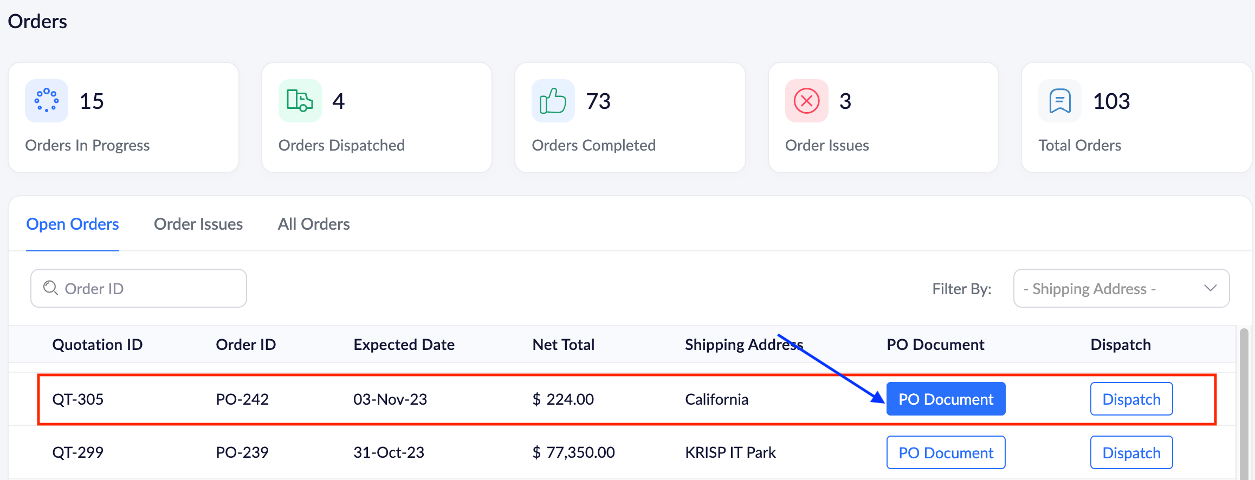Click the Order Issues red X icon

click(806, 101)
